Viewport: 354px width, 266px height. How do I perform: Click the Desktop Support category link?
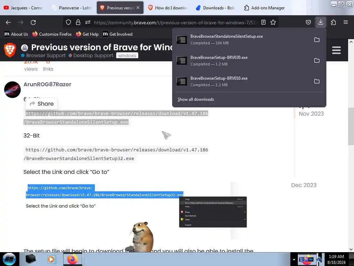pyautogui.click(x=91, y=55)
